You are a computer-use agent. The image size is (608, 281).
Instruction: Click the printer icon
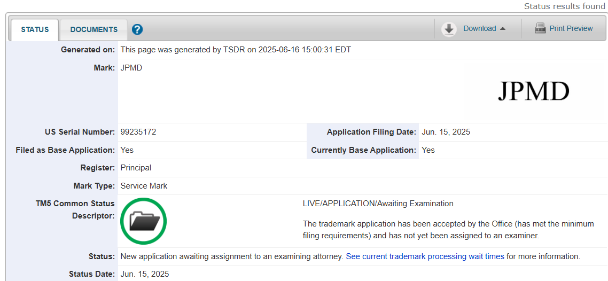[540, 29]
